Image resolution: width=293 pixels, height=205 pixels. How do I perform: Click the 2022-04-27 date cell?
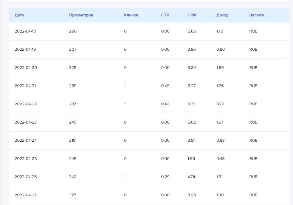(x=26, y=195)
